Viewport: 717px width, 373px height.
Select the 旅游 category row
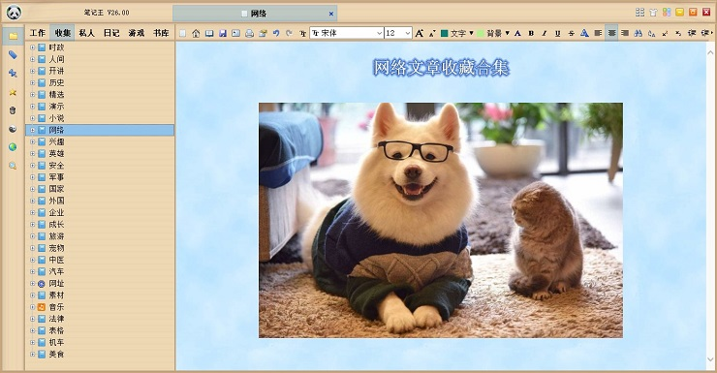click(100, 235)
